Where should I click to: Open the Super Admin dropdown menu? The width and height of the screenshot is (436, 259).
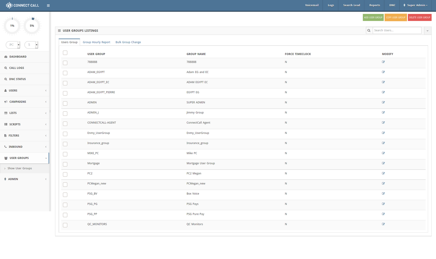(x=415, y=5)
